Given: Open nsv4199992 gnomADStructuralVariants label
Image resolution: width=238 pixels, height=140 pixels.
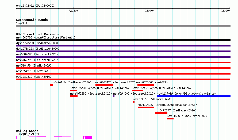Looking at the screenshot, I should [x=162, y=88].
